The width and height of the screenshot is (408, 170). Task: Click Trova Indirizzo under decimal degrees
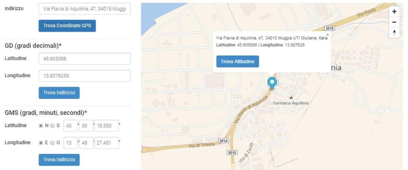[x=59, y=93]
